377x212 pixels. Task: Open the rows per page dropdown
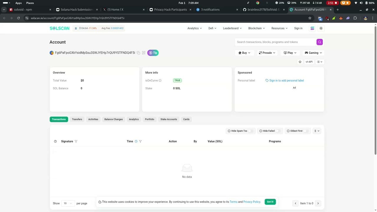point(68,203)
